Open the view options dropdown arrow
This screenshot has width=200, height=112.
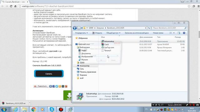click(174, 33)
